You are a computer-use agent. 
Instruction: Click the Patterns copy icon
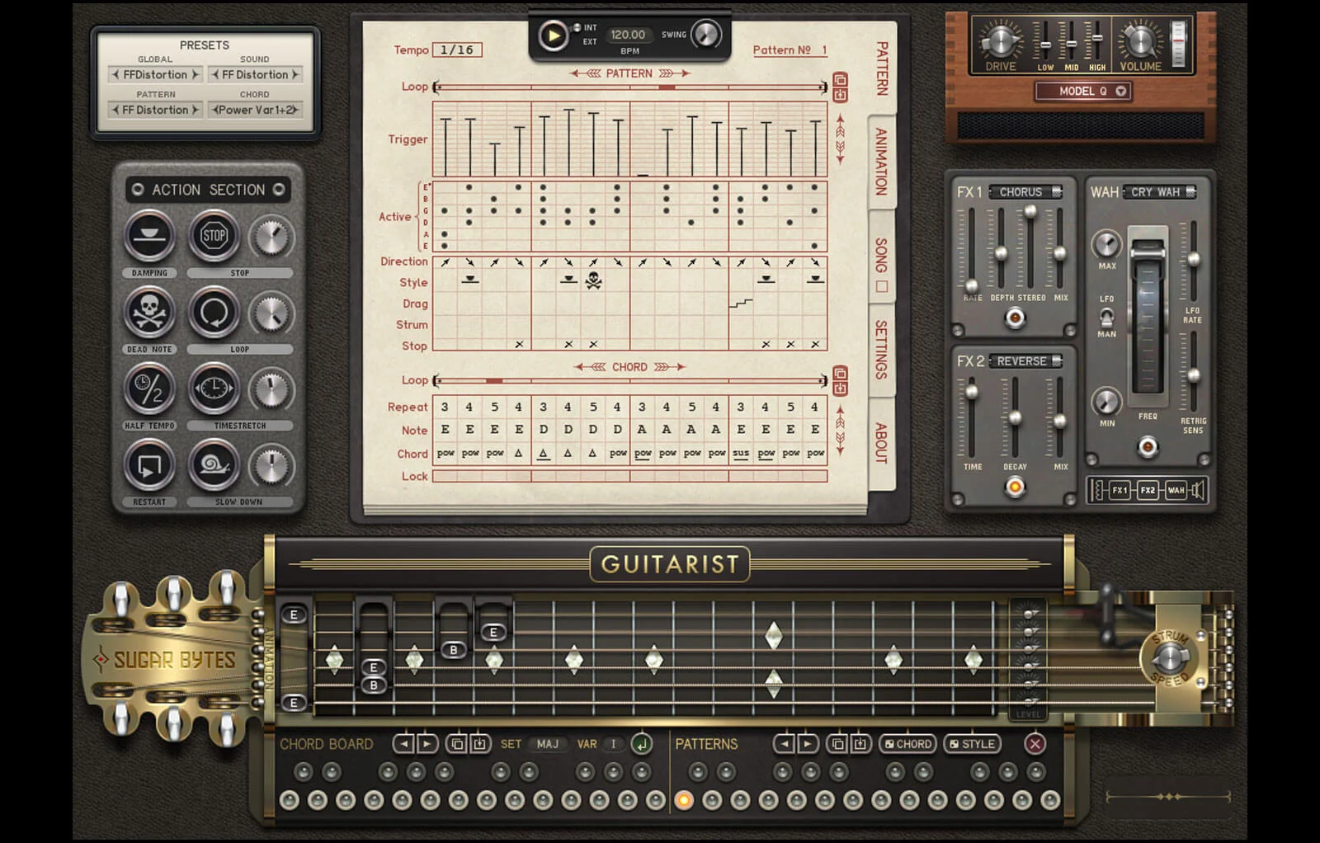837,744
